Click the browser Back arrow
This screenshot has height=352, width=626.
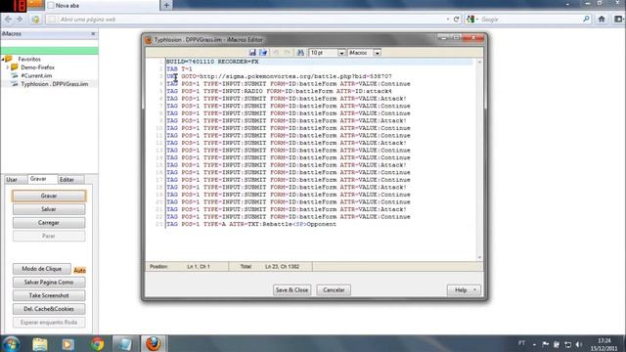click(x=8, y=20)
